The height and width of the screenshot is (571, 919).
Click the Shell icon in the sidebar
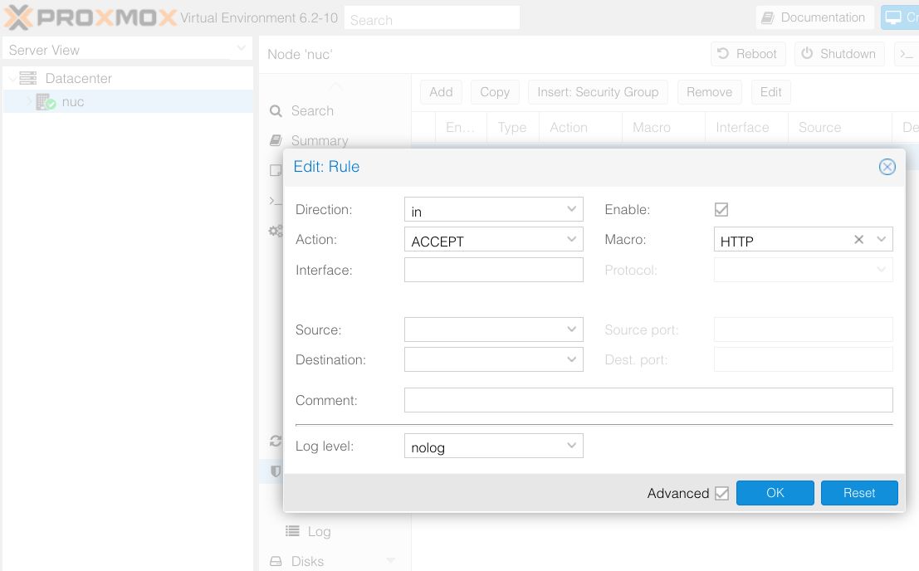coord(275,200)
